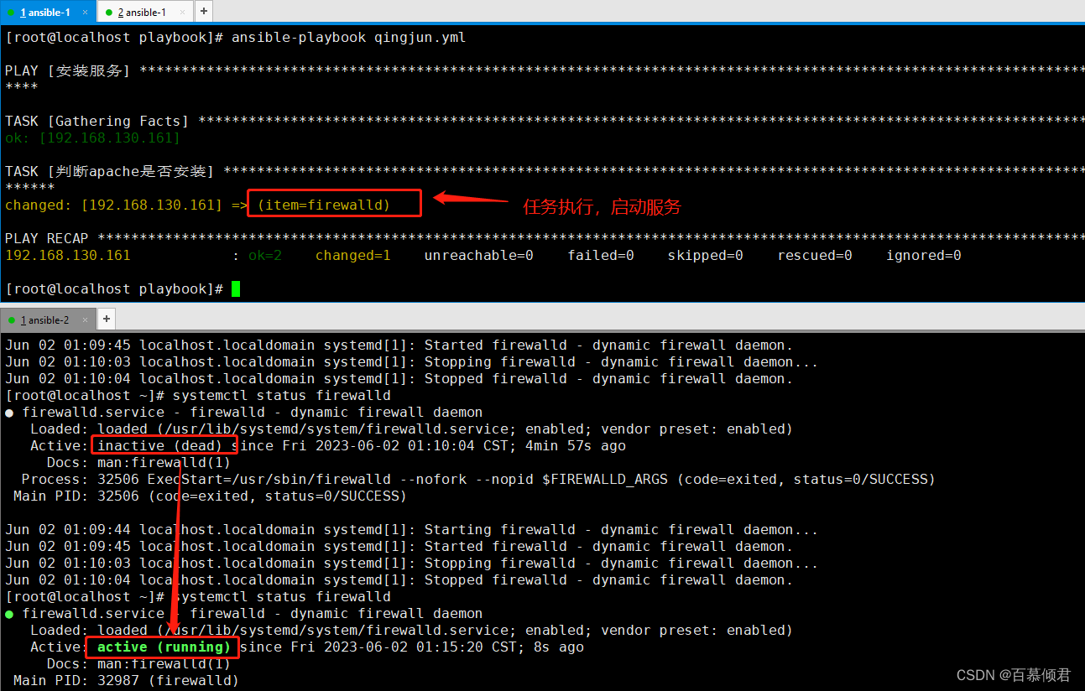Click the "ok: [192.168.130.161]" result
Viewport: 1085px width, 691px height.
(x=92, y=138)
